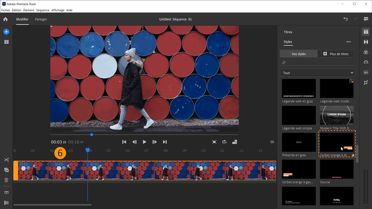Open the Séquence menu
Screen dimensions: 372x209
click(x=43, y=10)
